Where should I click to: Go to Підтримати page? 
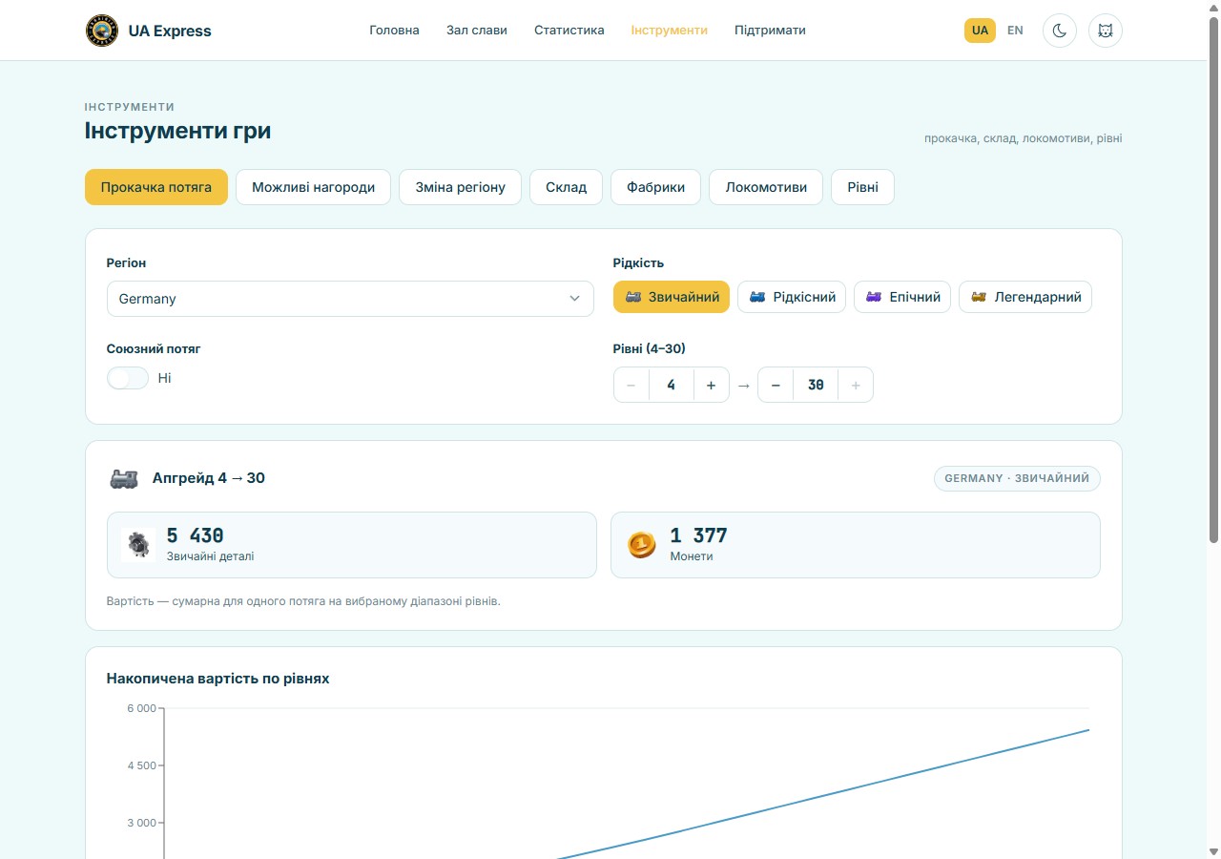770,31
